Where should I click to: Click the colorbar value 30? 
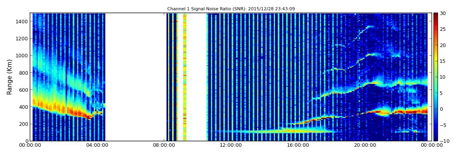[443, 13]
